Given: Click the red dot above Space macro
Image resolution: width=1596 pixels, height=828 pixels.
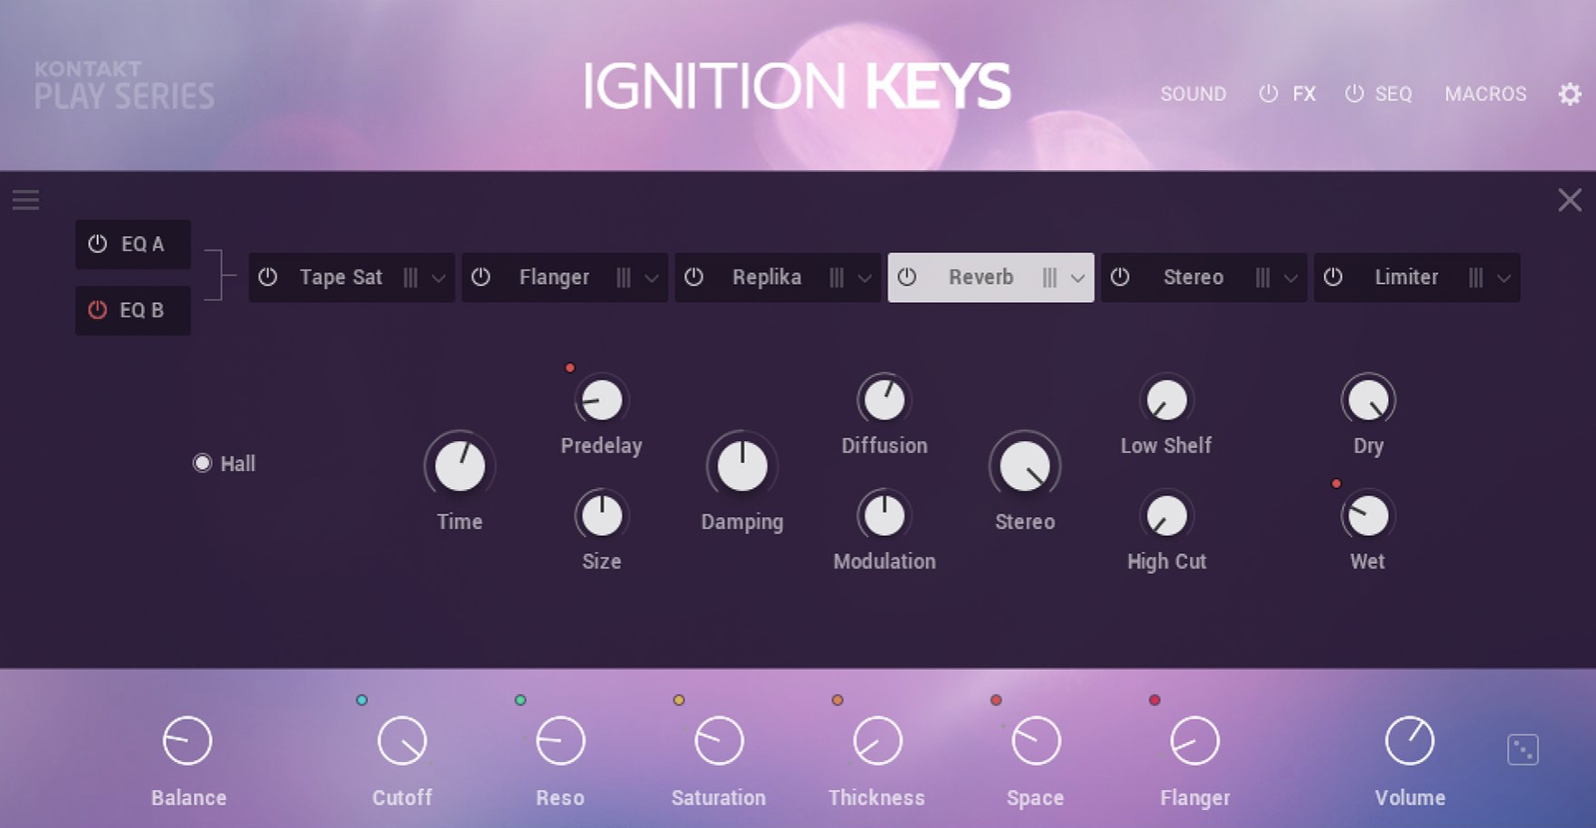Looking at the screenshot, I should (996, 700).
